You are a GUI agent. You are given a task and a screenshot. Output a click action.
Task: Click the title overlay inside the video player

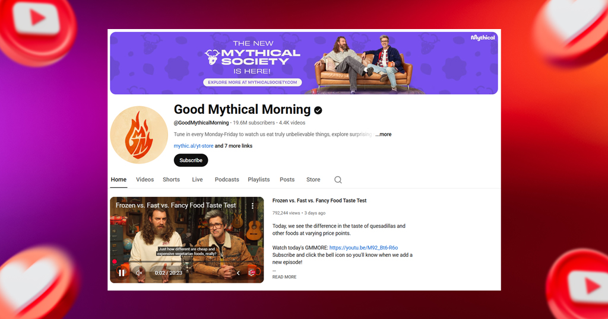click(176, 206)
